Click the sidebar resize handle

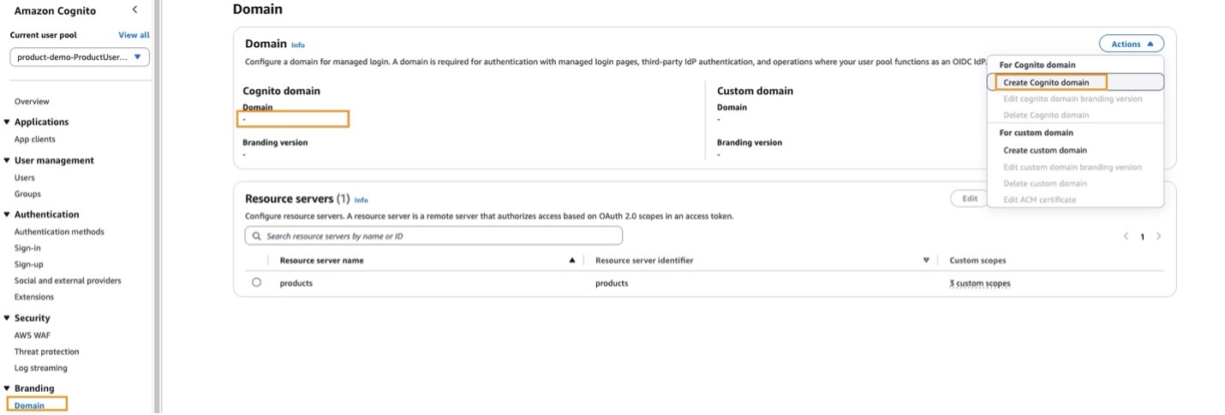158,207
